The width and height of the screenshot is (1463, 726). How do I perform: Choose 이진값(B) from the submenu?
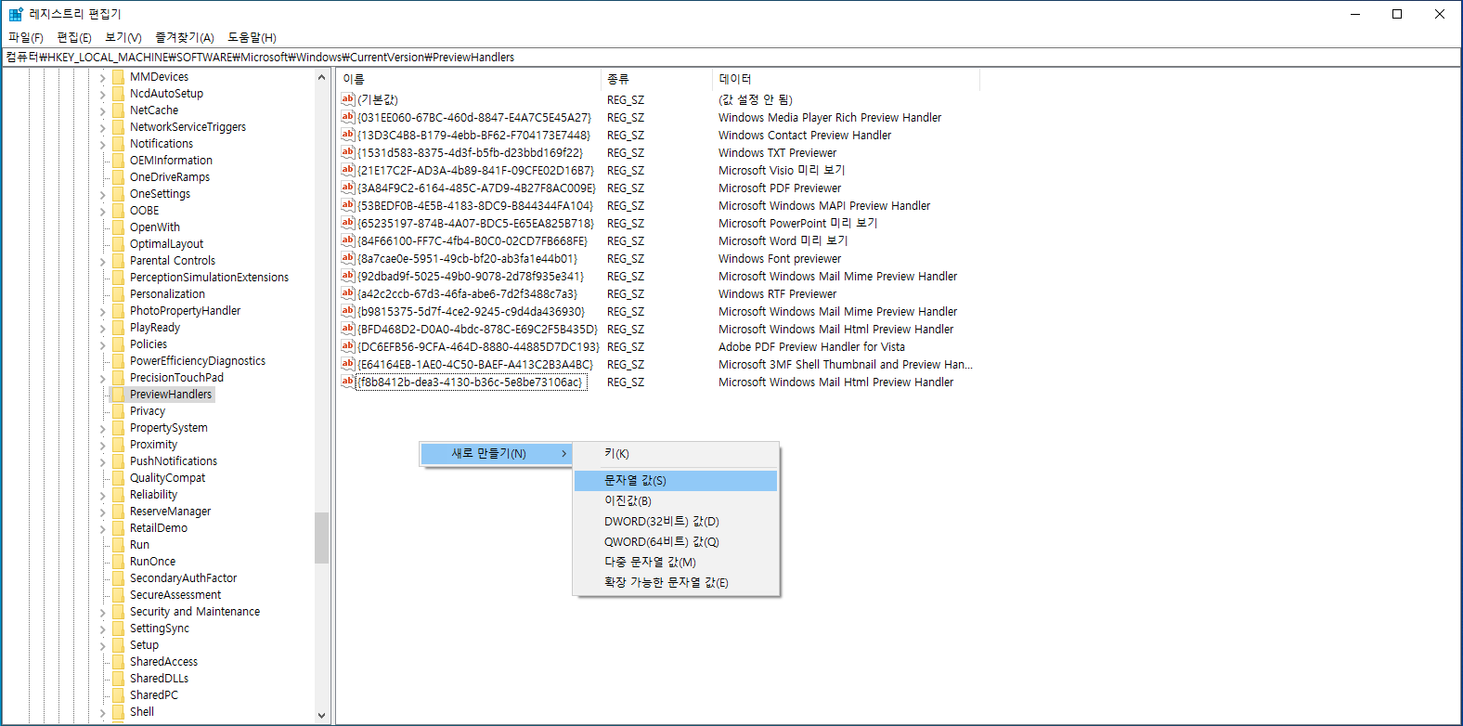676,500
